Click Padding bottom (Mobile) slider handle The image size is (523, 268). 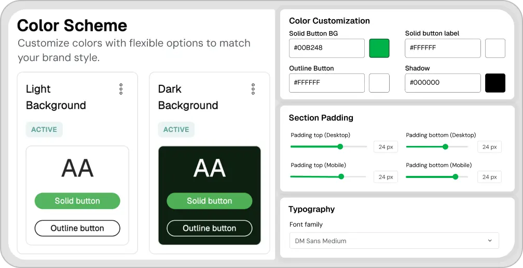tap(456, 176)
